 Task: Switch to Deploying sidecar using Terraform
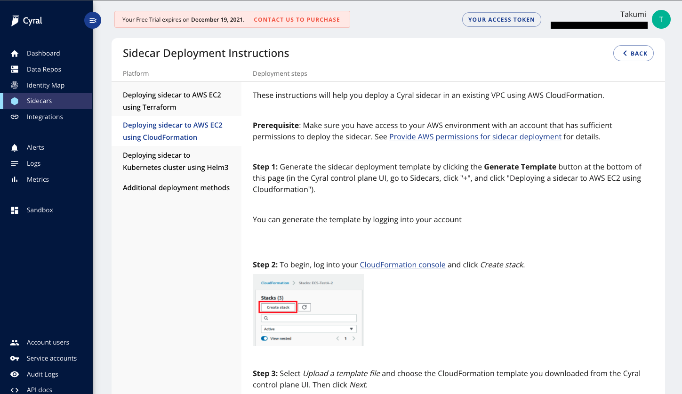click(x=172, y=101)
